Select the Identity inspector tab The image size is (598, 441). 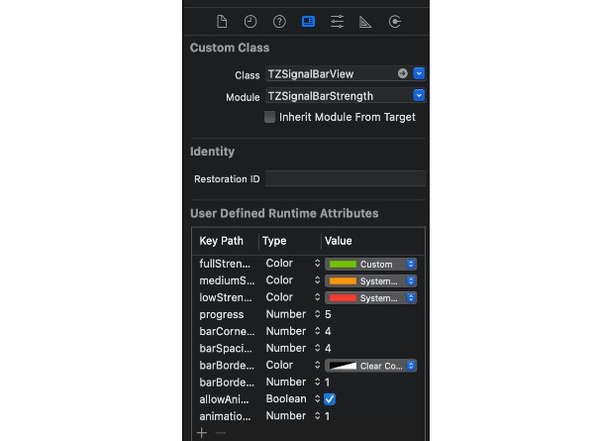click(x=308, y=22)
